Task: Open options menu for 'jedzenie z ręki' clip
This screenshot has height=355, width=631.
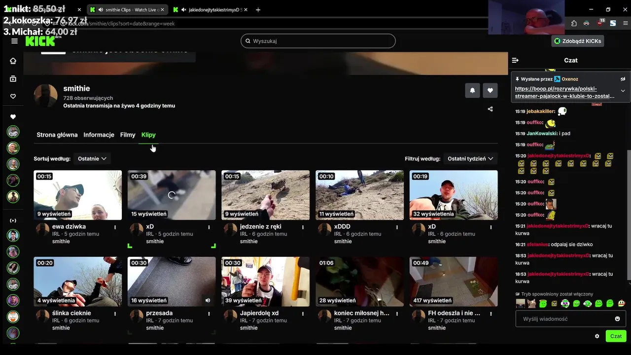Action: tap(303, 227)
